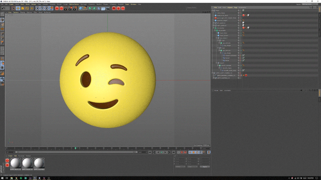Viewport: 321px width, 180px height.
Task: Toggle enable checkmark of head_inner
Action: [241, 33]
